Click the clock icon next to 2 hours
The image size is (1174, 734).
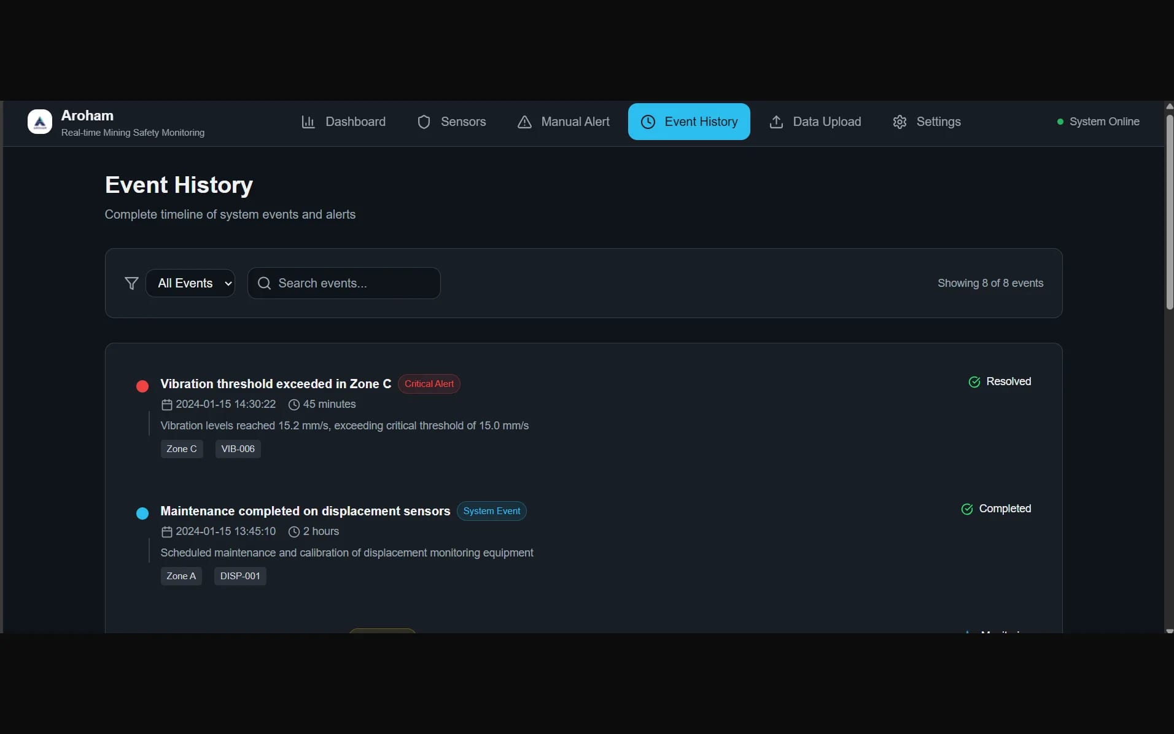294,531
